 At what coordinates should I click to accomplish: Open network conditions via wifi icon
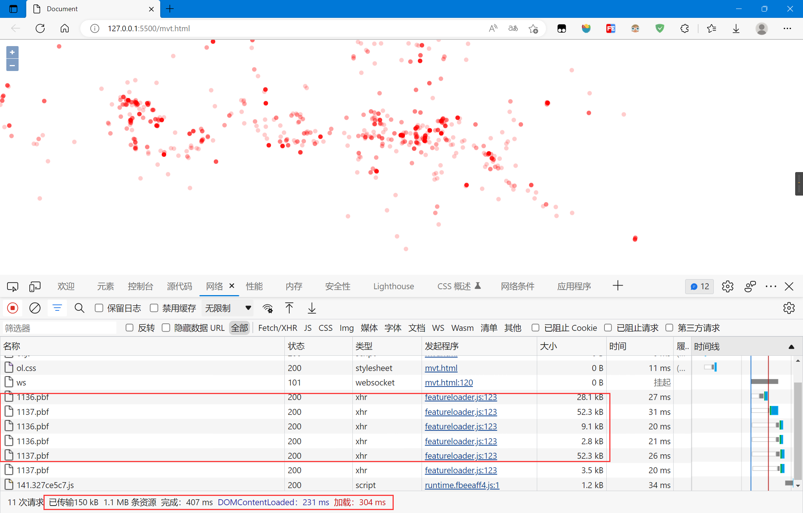268,308
